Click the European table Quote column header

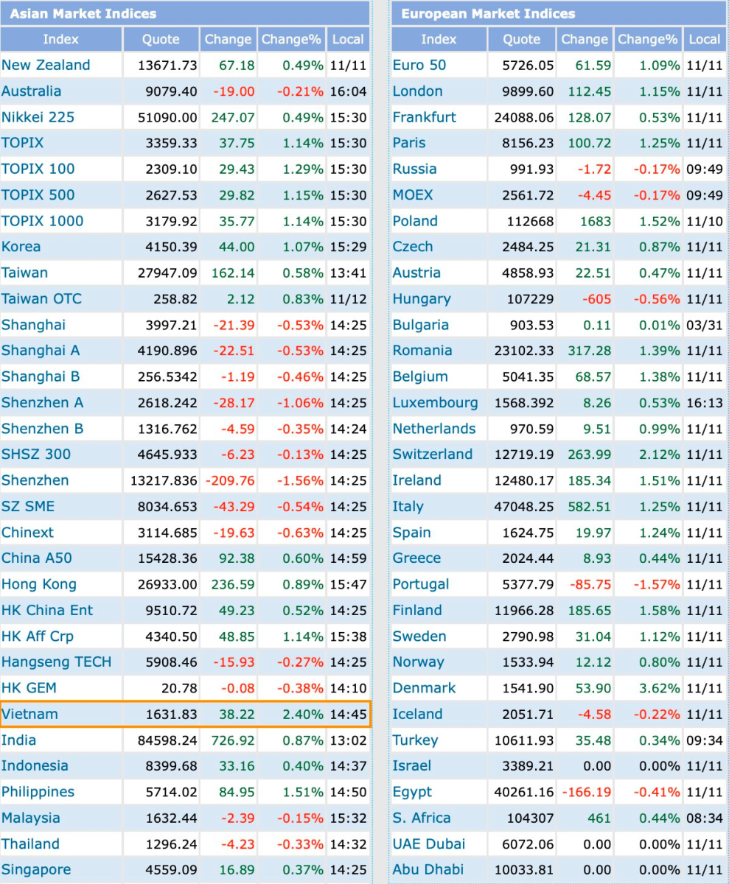522,40
